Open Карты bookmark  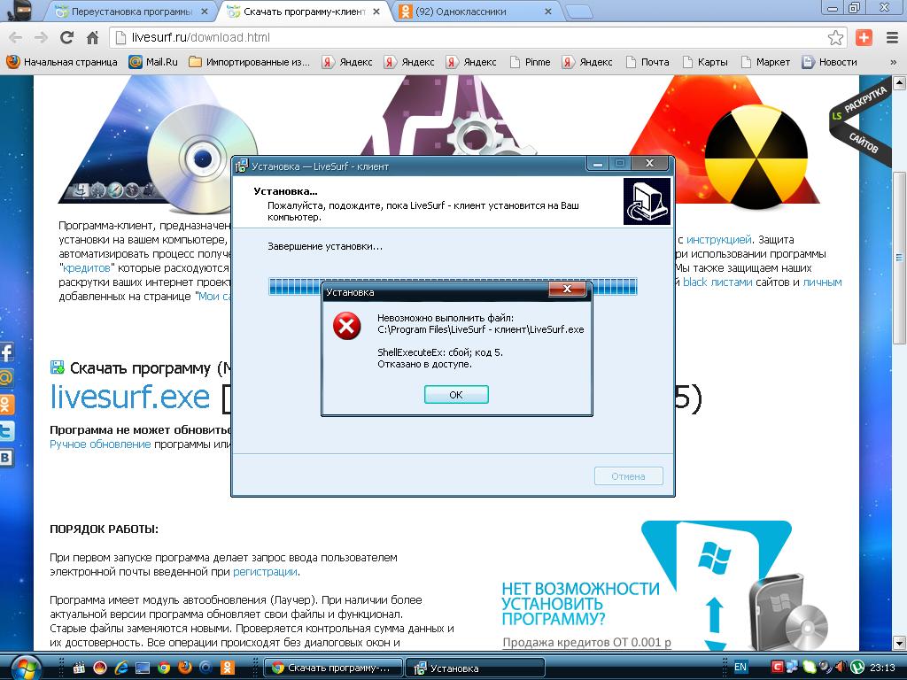click(704, 62)
